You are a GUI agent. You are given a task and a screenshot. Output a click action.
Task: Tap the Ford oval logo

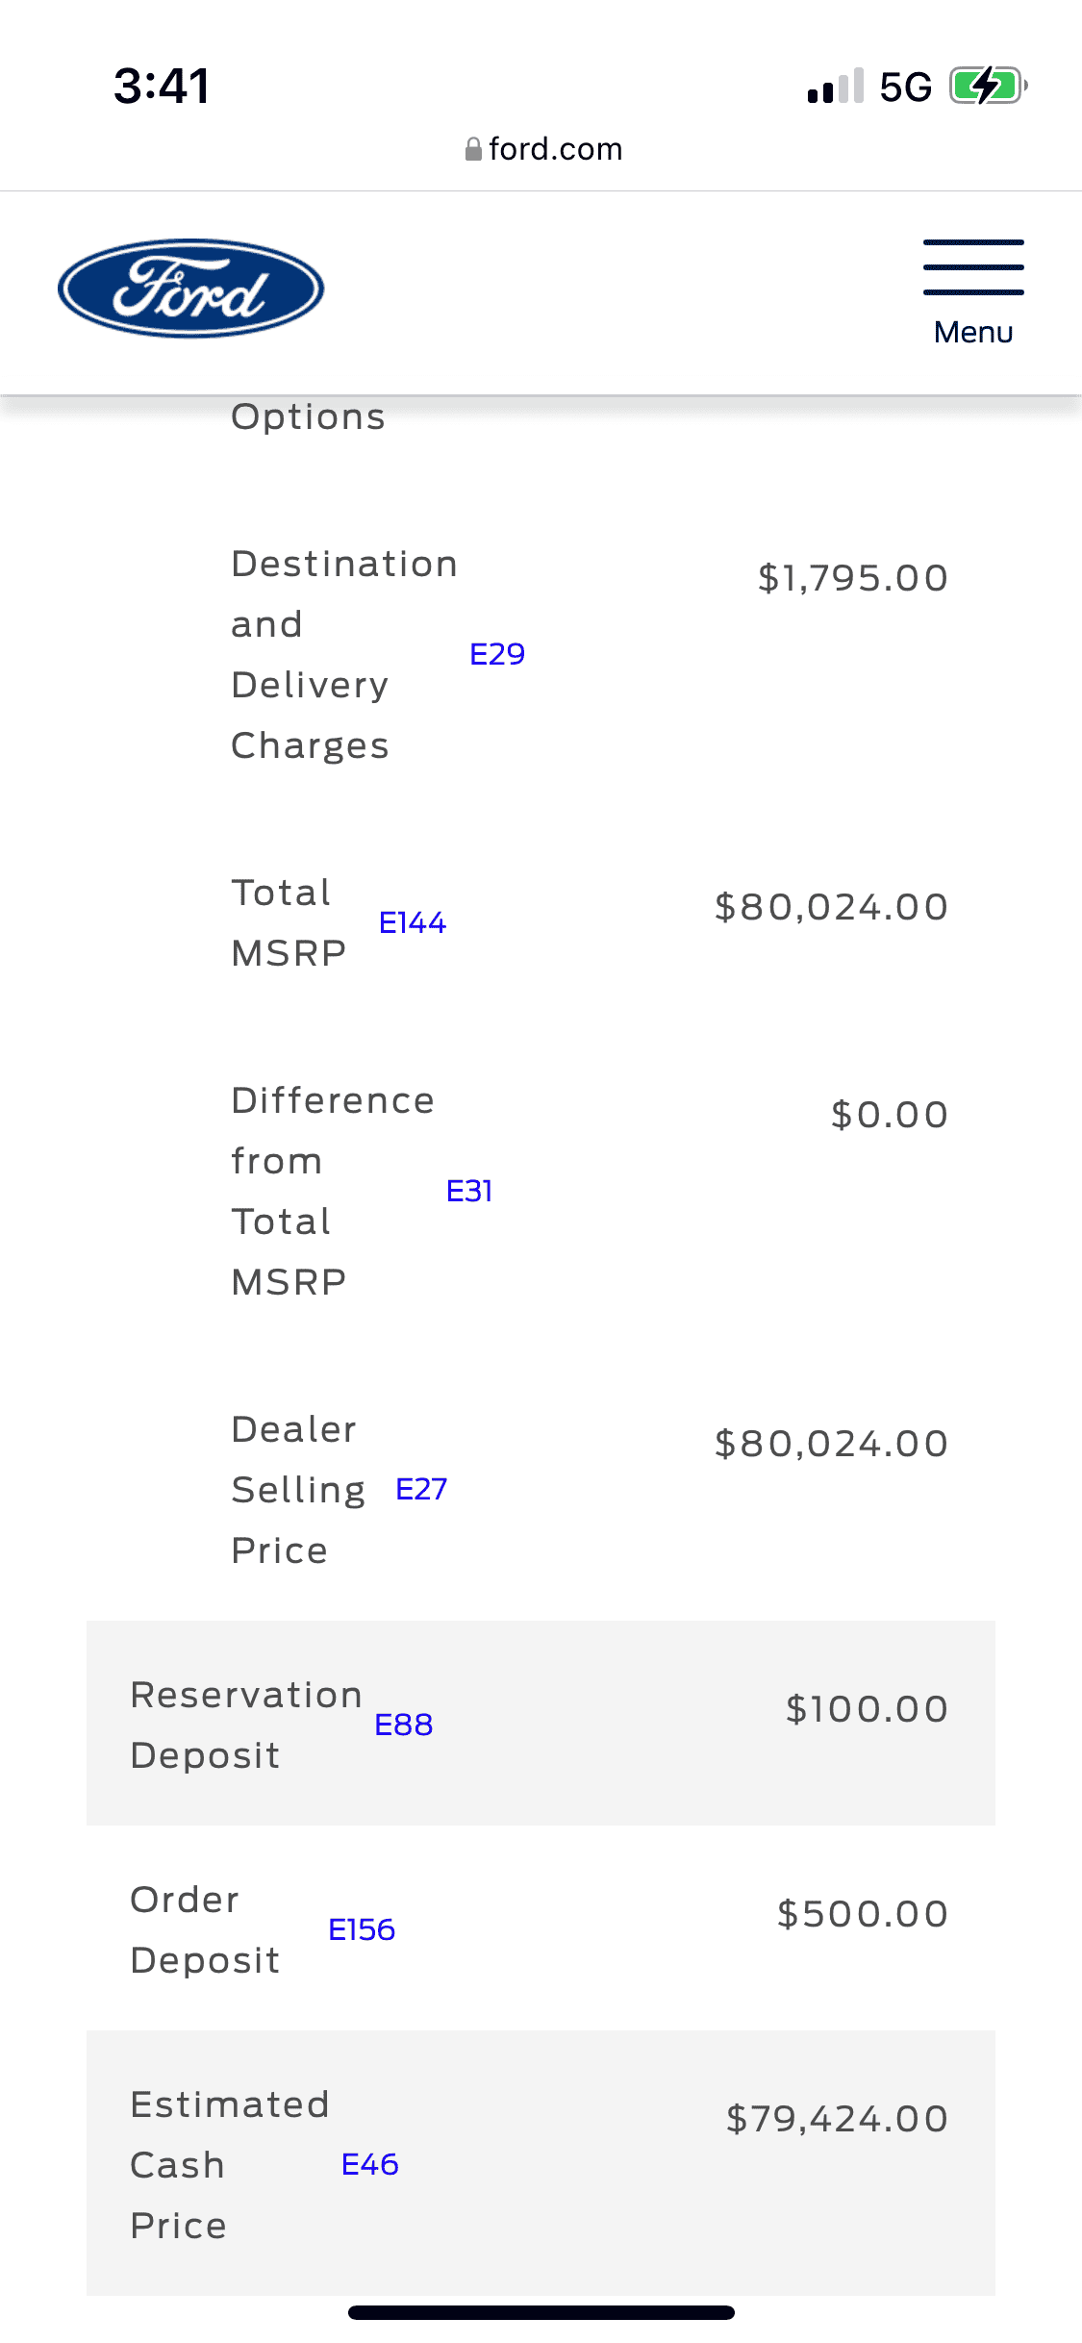(x=190, y=289)
